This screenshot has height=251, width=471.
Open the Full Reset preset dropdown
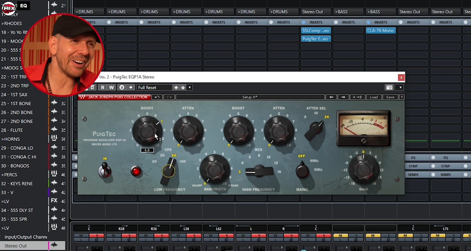tap(190, 87)
